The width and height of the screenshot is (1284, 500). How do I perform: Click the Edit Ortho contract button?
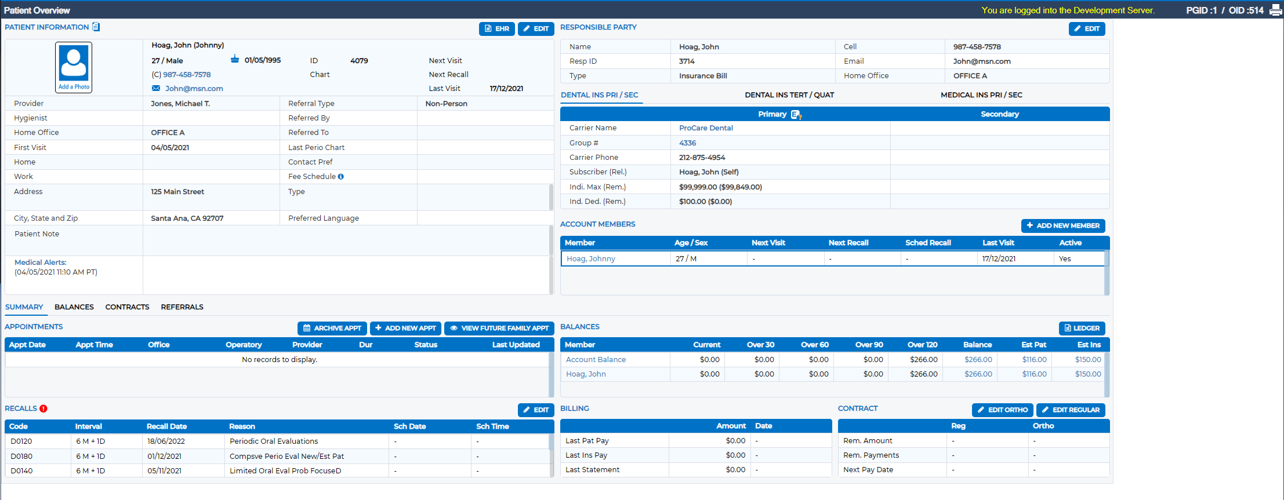tap(1003, 410)
